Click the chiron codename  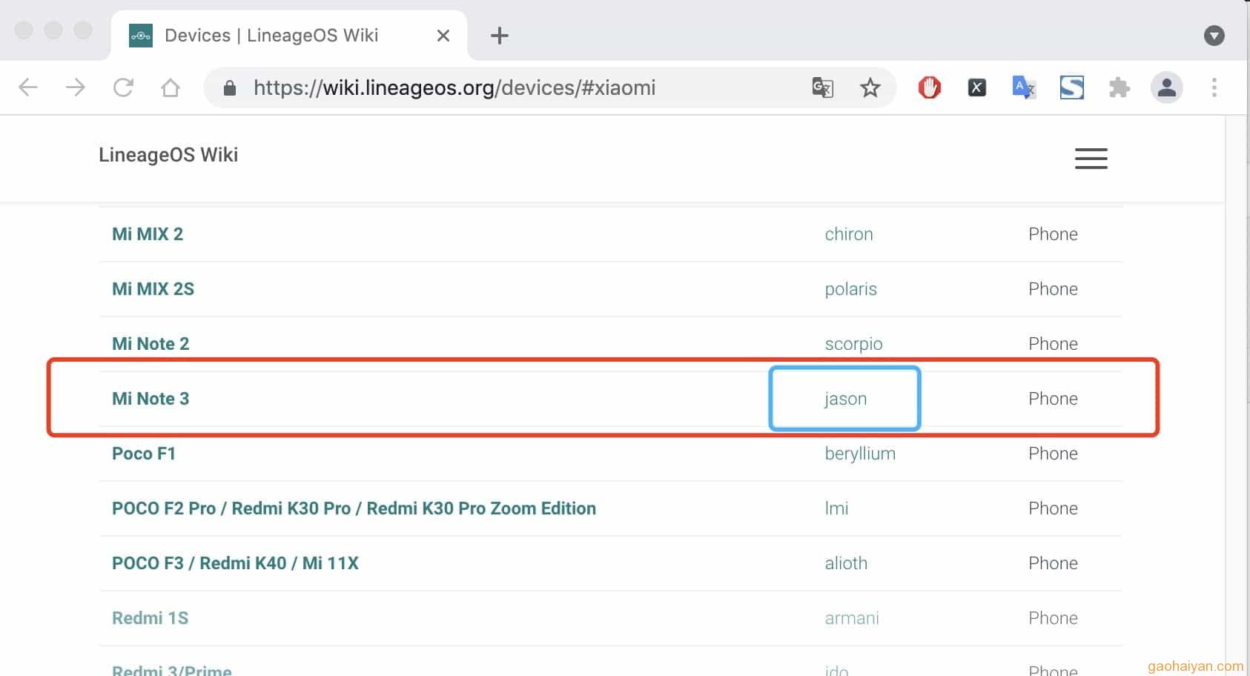[x=849, y=233]
